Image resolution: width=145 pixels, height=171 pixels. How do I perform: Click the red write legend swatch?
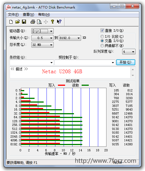(x=61, y=85)
